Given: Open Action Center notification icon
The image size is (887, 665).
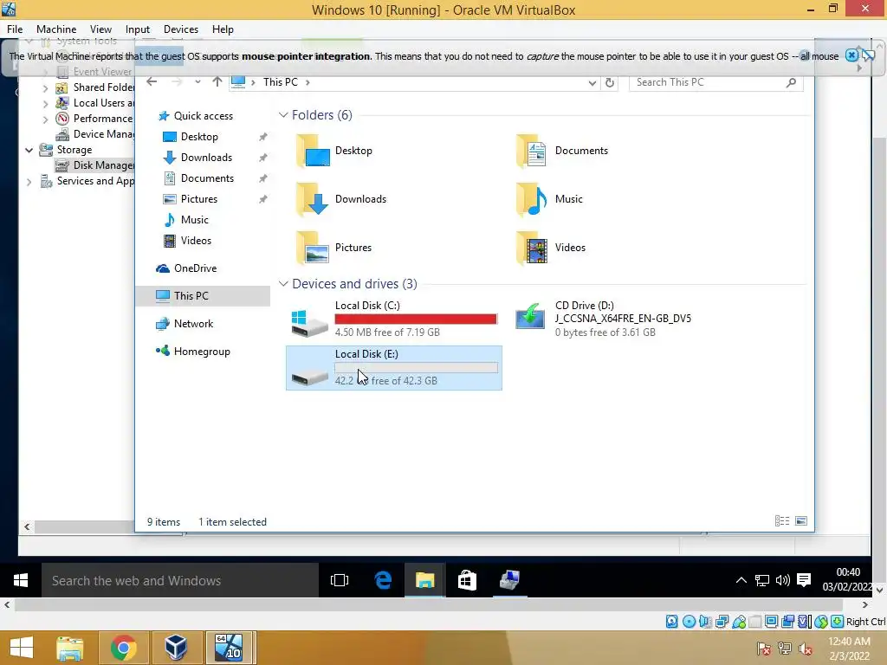Looking at the screenshot, I should pos(803,579).
